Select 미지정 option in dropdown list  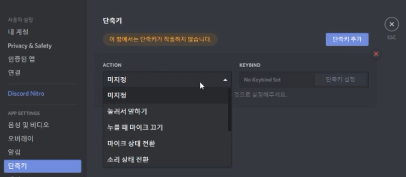point(165,96)
